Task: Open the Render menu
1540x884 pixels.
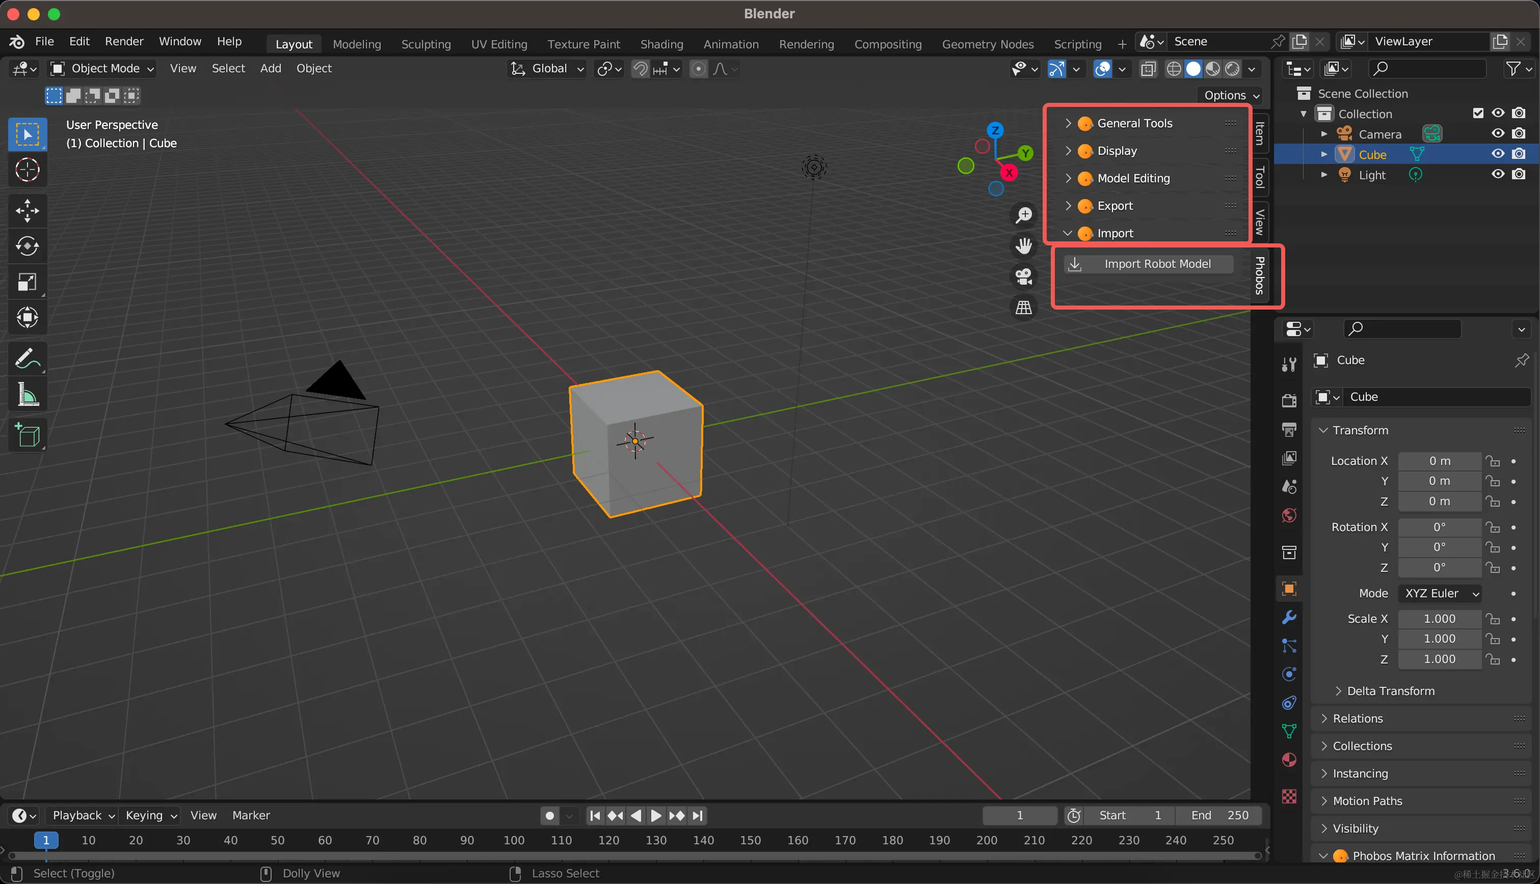Action: [x=124, y=41]
